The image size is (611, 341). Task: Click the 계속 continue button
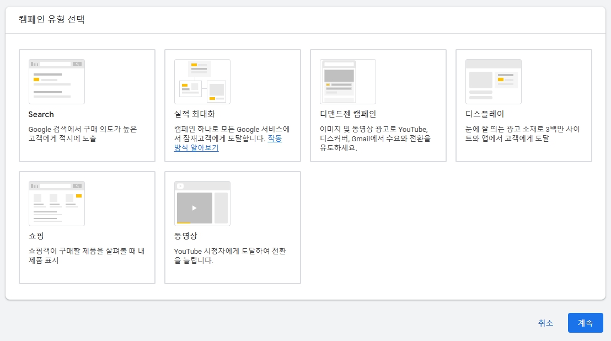point(585,323)
